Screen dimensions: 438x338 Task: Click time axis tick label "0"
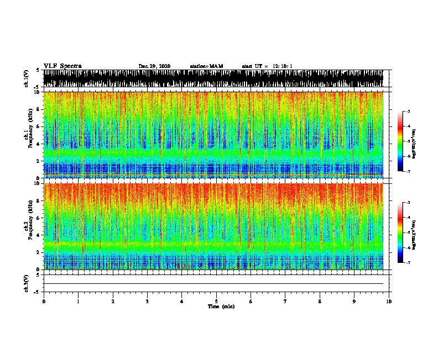[44, 302]
